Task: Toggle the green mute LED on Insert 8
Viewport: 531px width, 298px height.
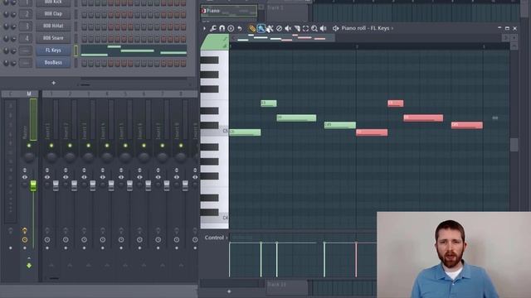Action: (181, 146)
